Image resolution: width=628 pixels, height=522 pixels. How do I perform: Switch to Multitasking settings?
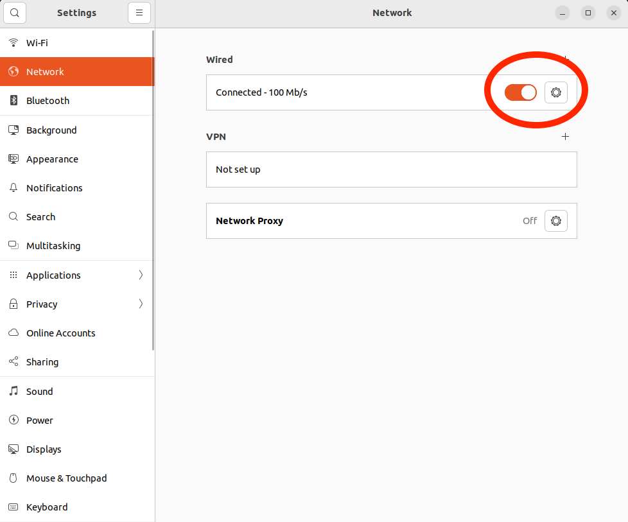(x=76, y=245)
